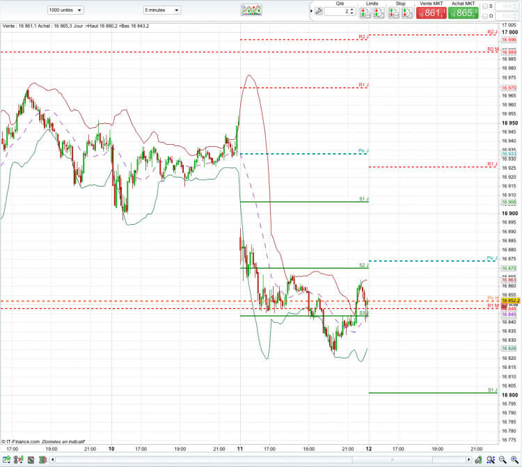Screen dimensions: 522x467
Task: Increase quantity with Qté stepper up arrow
Action: coord(352,10)
